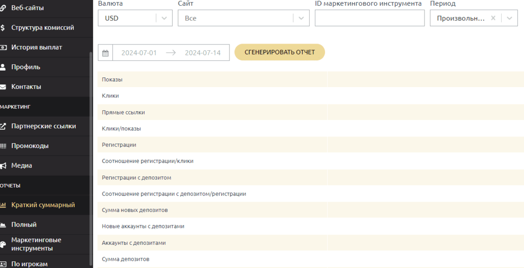
Task: Click the megaphone icon next to Медиа
Action: coord(3,165)
